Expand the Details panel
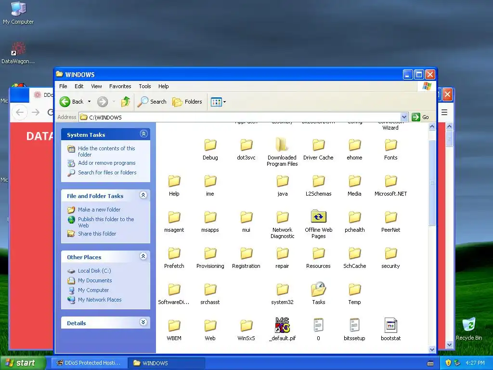 (143, 322)
